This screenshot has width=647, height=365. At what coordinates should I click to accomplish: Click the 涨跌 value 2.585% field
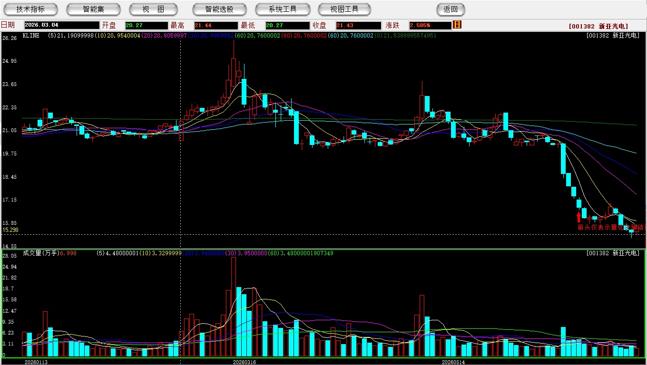point(430,25)
